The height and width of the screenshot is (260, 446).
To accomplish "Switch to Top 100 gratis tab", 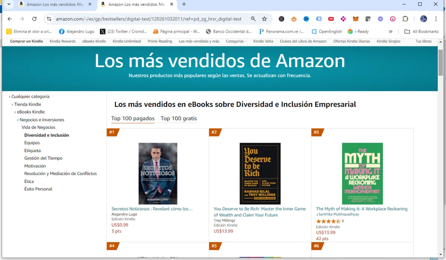I will point(179,118).
